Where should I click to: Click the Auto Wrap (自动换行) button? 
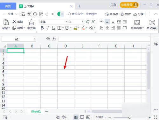[152, 25]
